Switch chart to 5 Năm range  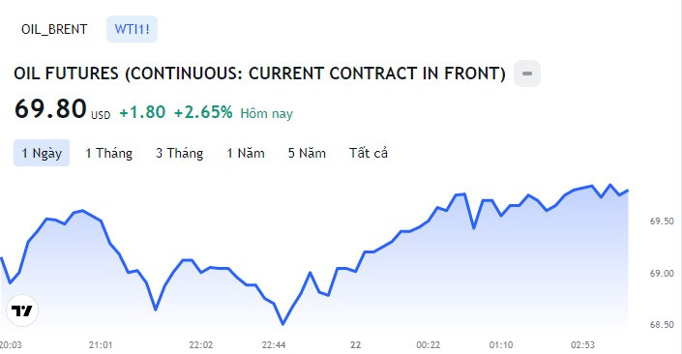307,153
